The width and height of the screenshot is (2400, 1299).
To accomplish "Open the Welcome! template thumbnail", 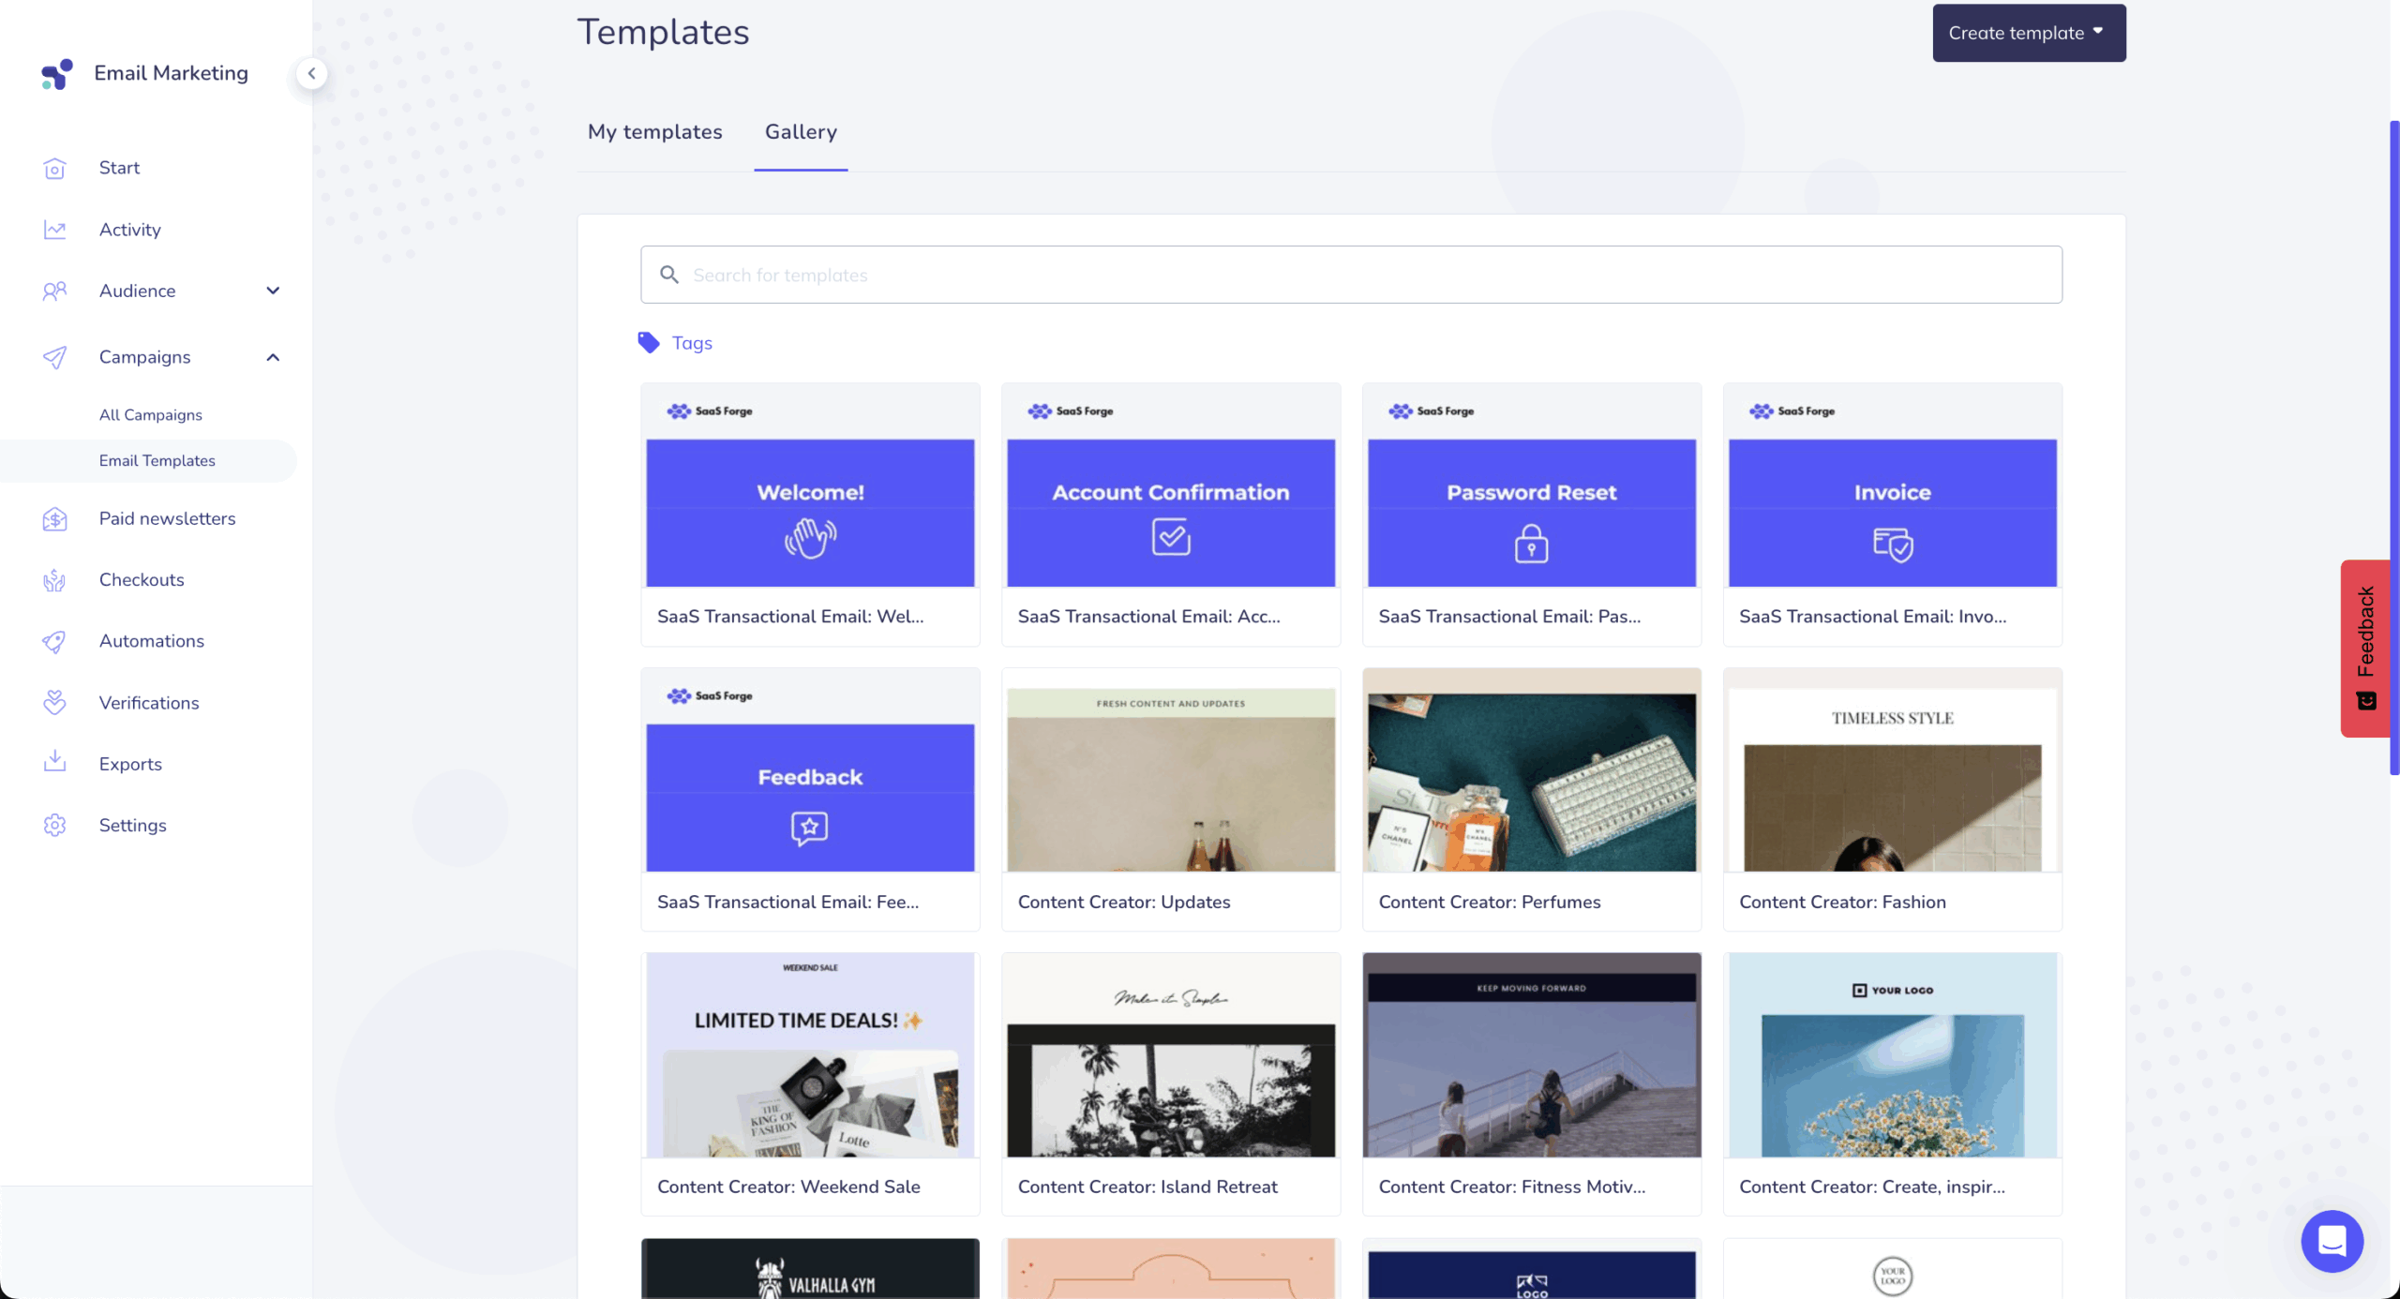I will (810, 485).
